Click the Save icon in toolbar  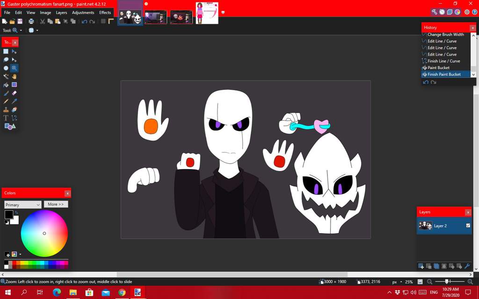(20, 21)
